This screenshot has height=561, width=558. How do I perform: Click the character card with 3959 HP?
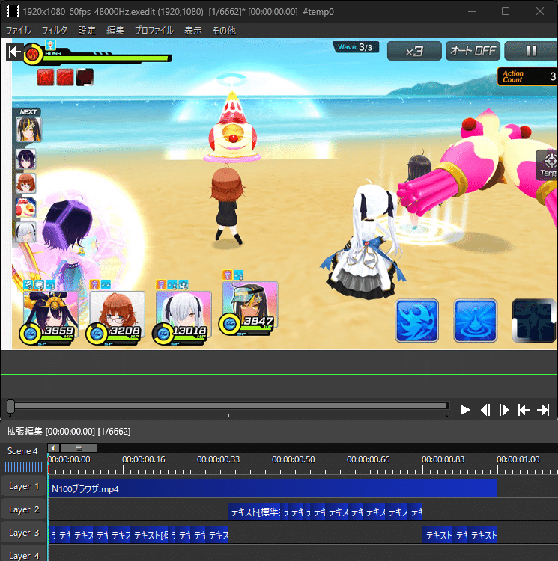tap(50, 317)
